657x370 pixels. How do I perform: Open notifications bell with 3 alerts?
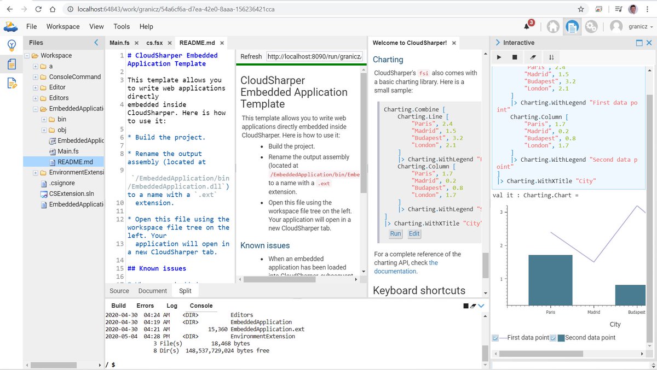coord(528,26)
